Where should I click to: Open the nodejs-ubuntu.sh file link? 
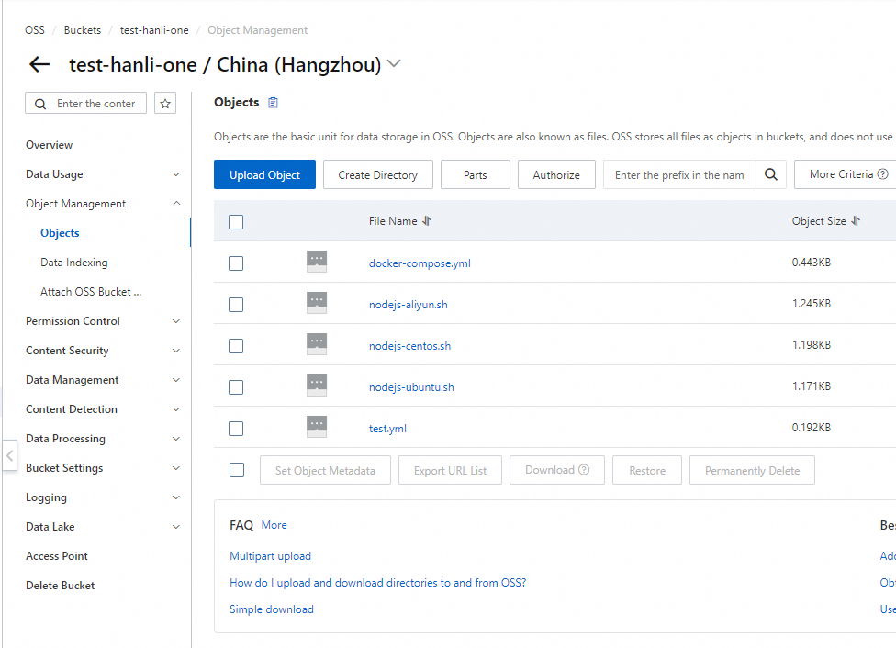pyautogui.click(x=411, y=387)
